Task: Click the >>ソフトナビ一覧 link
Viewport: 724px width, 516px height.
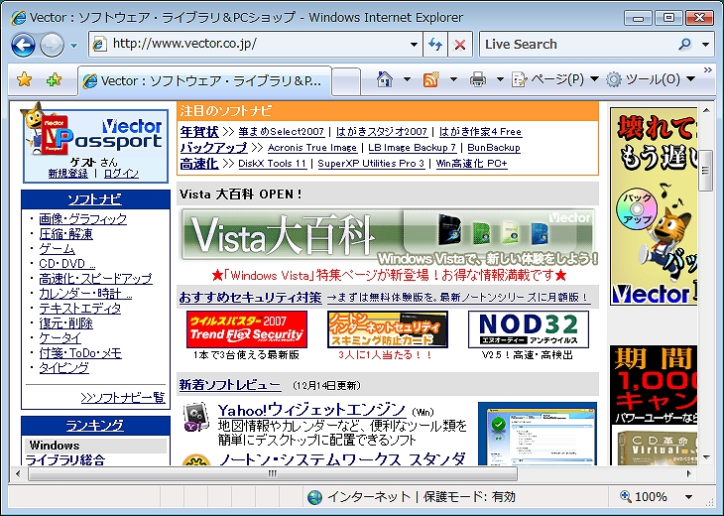Action: pos(123,398)
